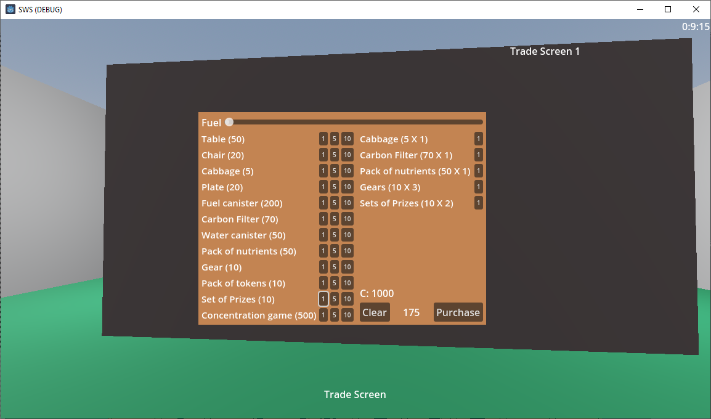Add 1 Set of Prizes
Screen dimensions: 711x419
coord(323,299)
